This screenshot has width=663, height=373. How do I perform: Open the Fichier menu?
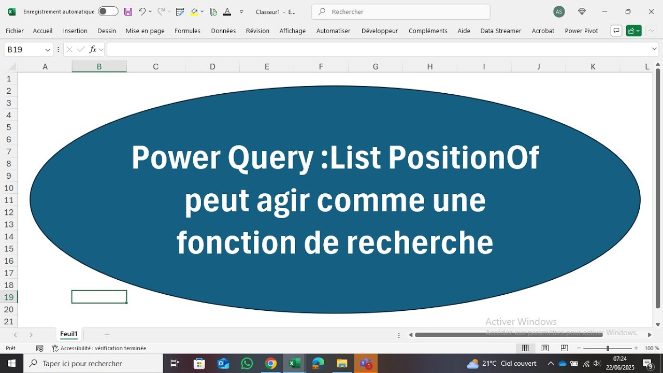pyautogui.click(x=15, y=31)
